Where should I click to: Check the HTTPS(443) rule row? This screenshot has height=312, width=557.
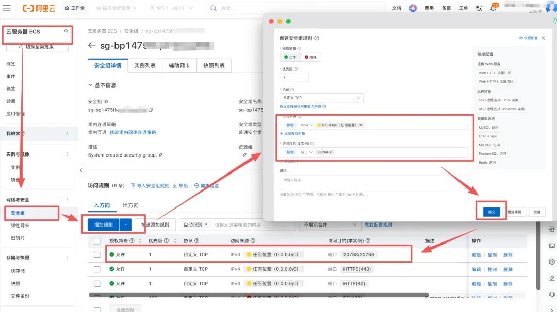pos(97,269)
